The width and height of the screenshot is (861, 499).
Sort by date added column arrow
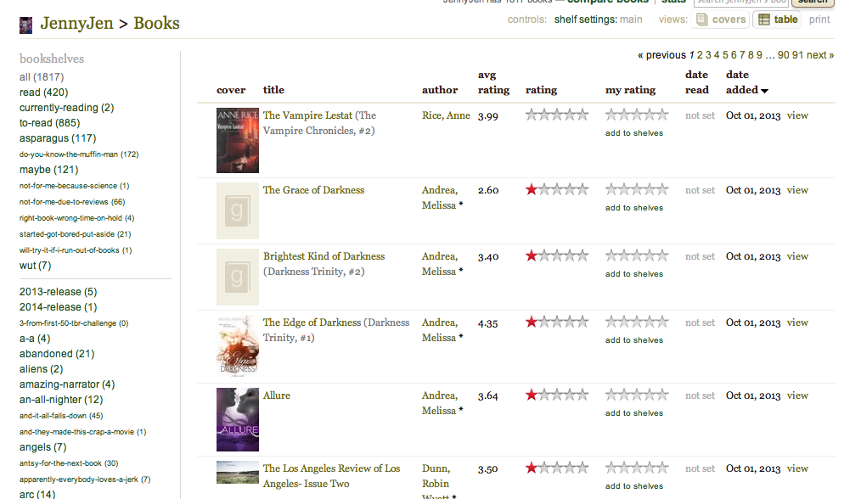coord(764,91)
